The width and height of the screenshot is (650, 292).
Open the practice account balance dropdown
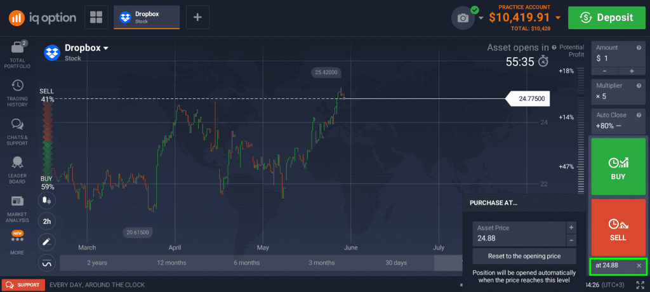click(x=558, y=18)
